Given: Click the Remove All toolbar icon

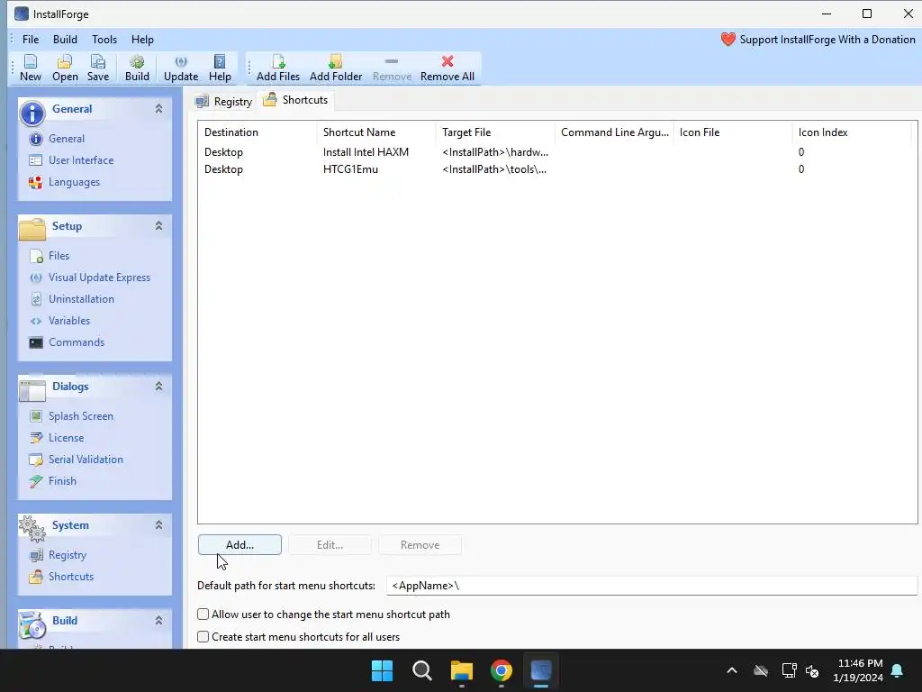Looking at the screenshot, I should [x=447, y=68].
